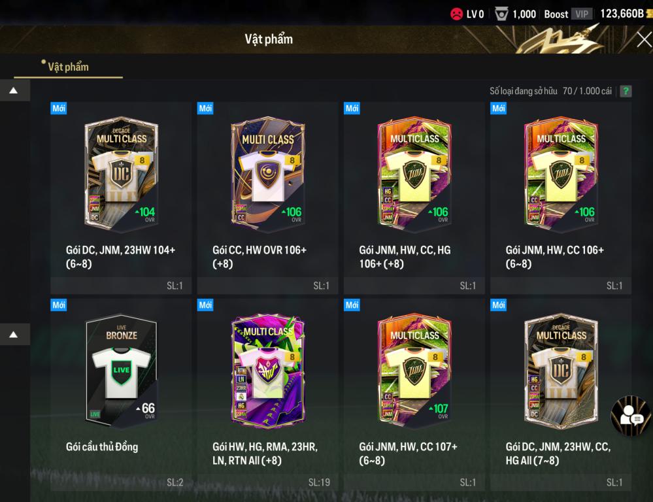Click the Boost label in top bar
Image resolution: width=653 pixels, height=502 pixels.
click(x=556, y=14)
